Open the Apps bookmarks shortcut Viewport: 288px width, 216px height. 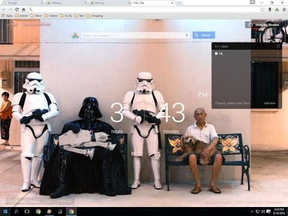click(7, 16)
